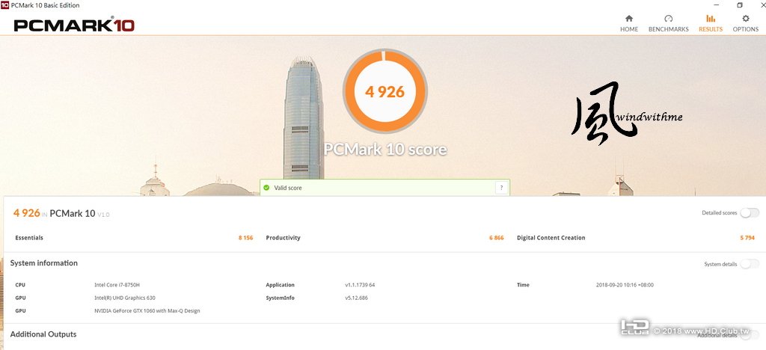Click the Additional Outputs heading

click(x=43, y=334)
